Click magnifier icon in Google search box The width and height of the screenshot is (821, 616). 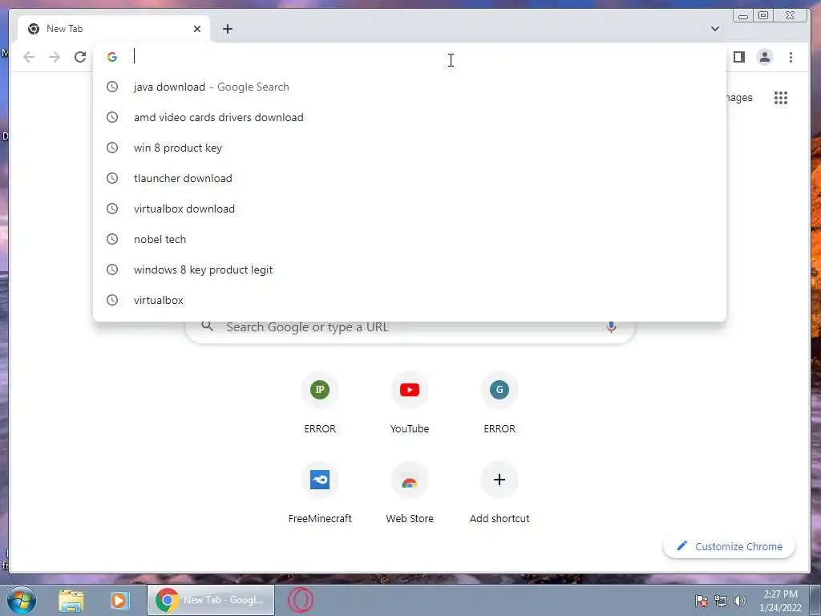[x=208, y=326]
